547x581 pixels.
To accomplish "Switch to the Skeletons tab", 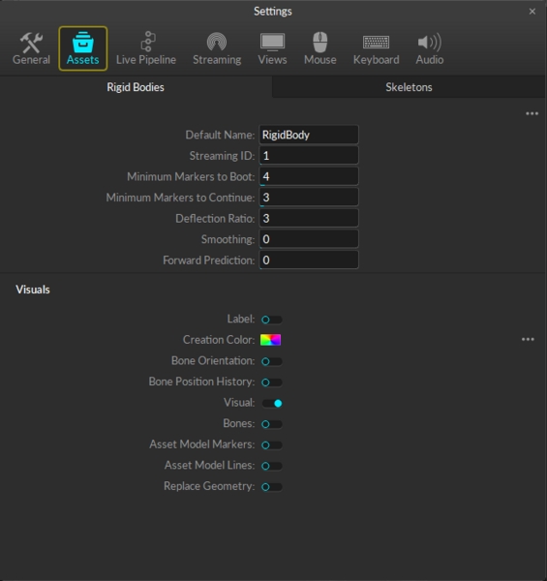I will pyautogui.click(x=409, y=87).
